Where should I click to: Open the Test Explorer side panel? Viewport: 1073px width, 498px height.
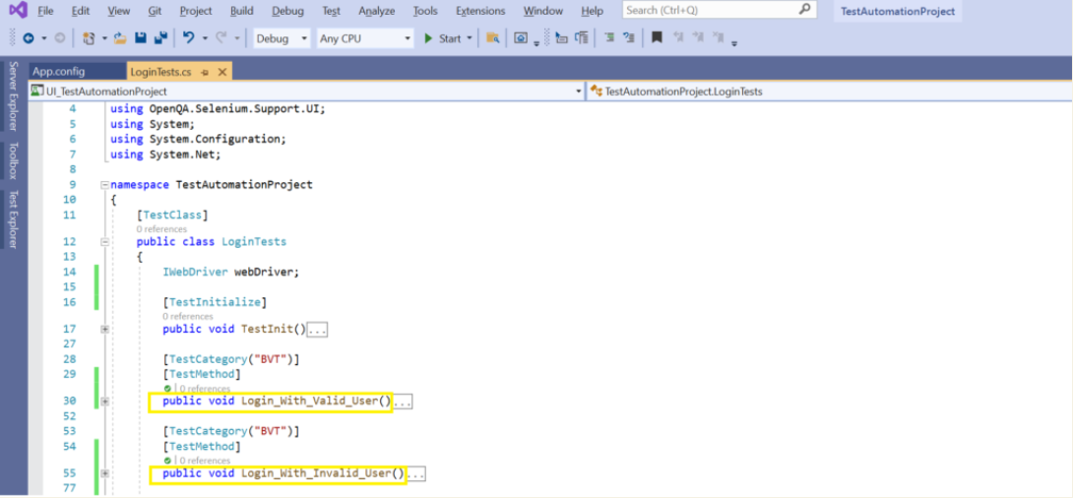13,218
